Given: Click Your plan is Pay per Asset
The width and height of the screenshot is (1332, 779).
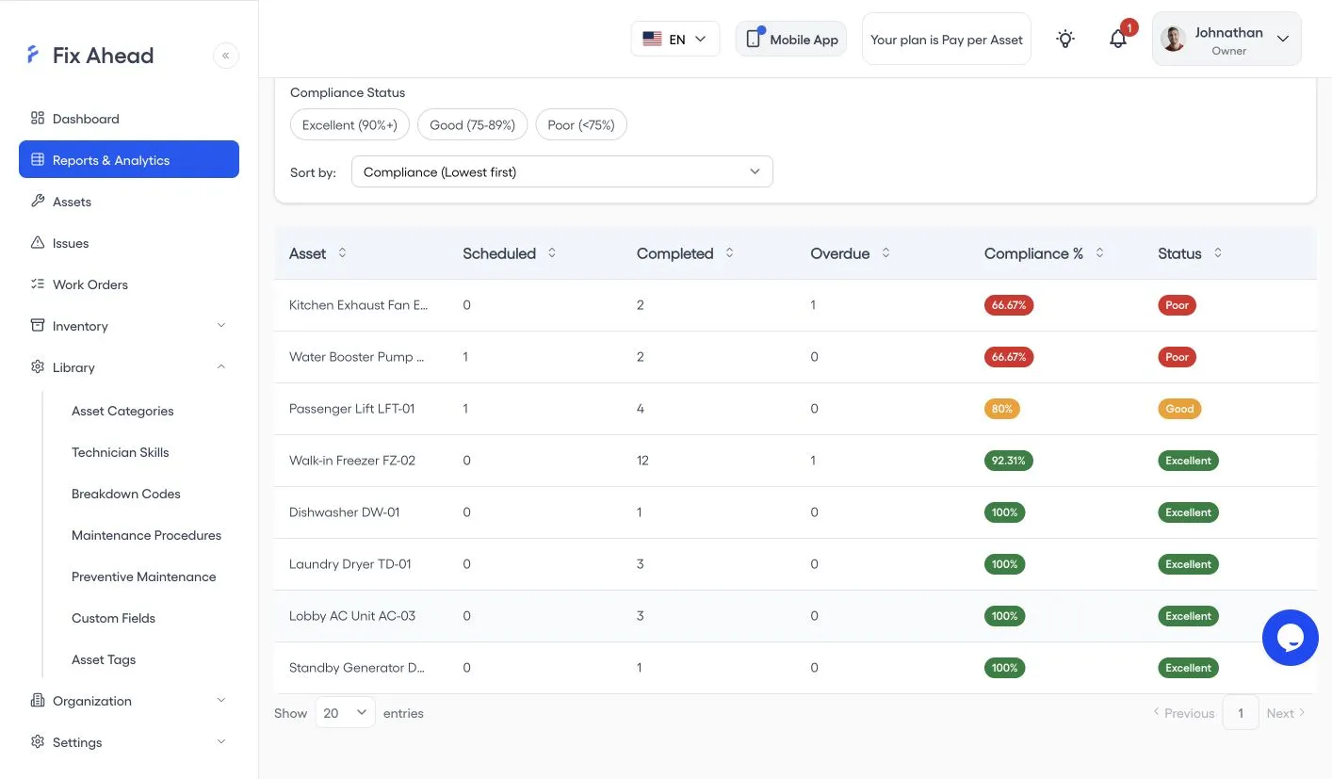Looking at the screenshot, I should coord(947,39).
